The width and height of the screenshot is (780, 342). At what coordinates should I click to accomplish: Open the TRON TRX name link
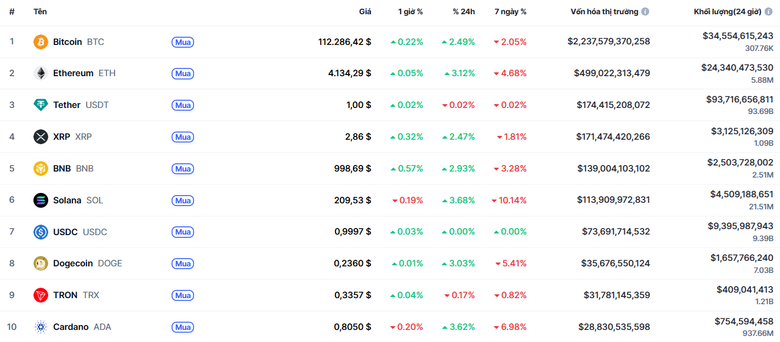pyautogui.click(x=76, y=295)
